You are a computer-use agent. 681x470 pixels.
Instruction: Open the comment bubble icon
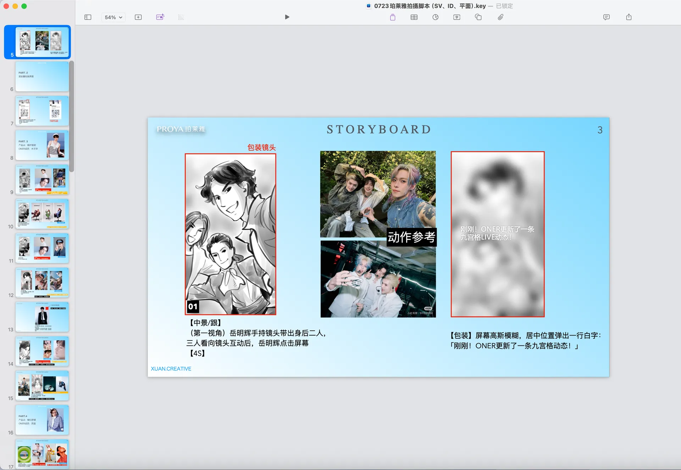(607, 17)
